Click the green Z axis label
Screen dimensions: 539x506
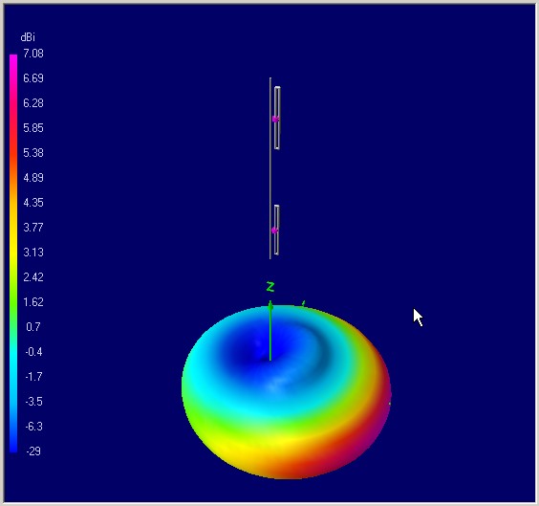point(270,287)
